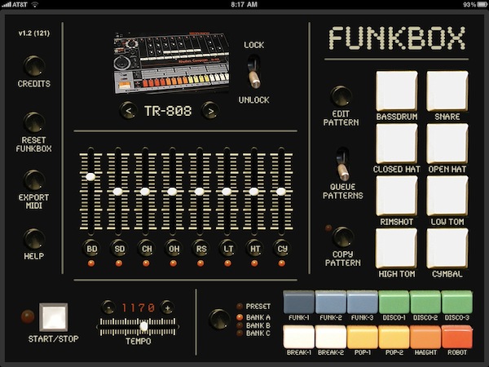The image size is (489, 367).
Task: Choose the DISCO-1 pattern button
Action: pos(394,302)
